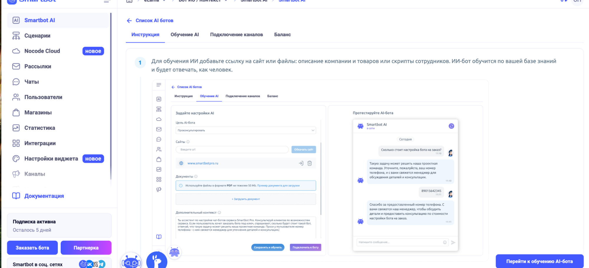The image size is (589, 268).
Task: Open Сценарии via its flowchart icon
Action: pyautogui.click(x=15, y=35)
